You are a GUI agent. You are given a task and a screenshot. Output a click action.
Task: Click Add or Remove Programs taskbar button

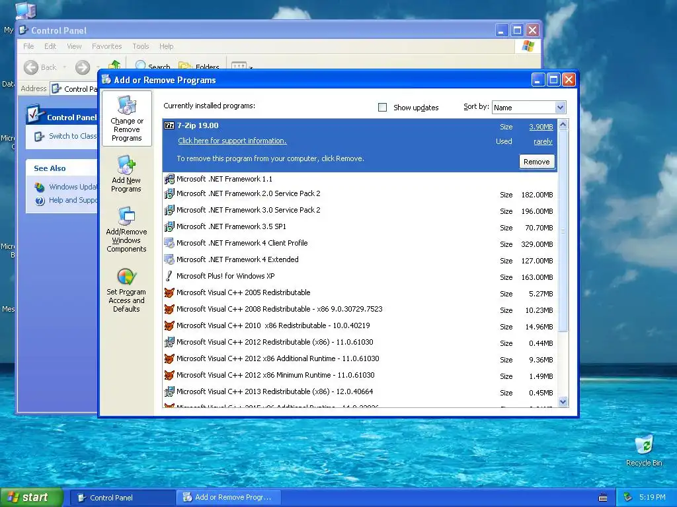229,498
